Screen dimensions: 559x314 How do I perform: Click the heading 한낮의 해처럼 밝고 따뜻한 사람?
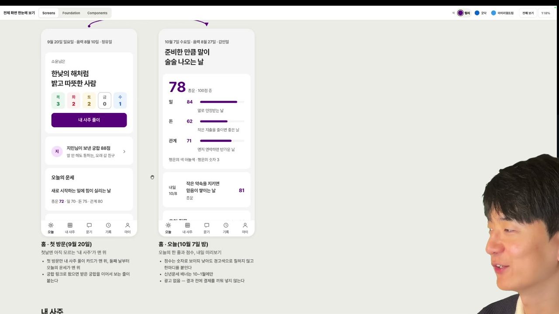pyautogui.click(x=73, y=78)
